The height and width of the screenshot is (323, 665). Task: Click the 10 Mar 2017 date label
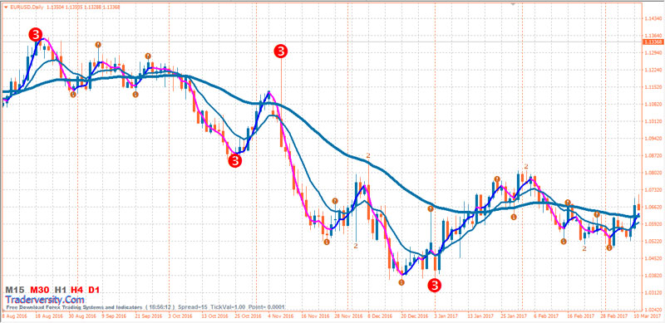(648, 316)
